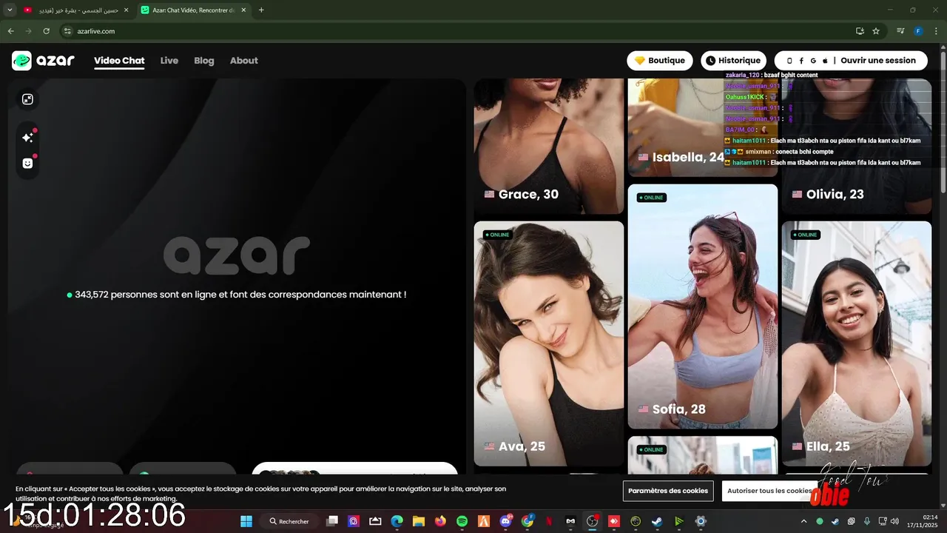Close the Azar browser tab
Viewport: 947px width, 533px height.
(243, 10)
